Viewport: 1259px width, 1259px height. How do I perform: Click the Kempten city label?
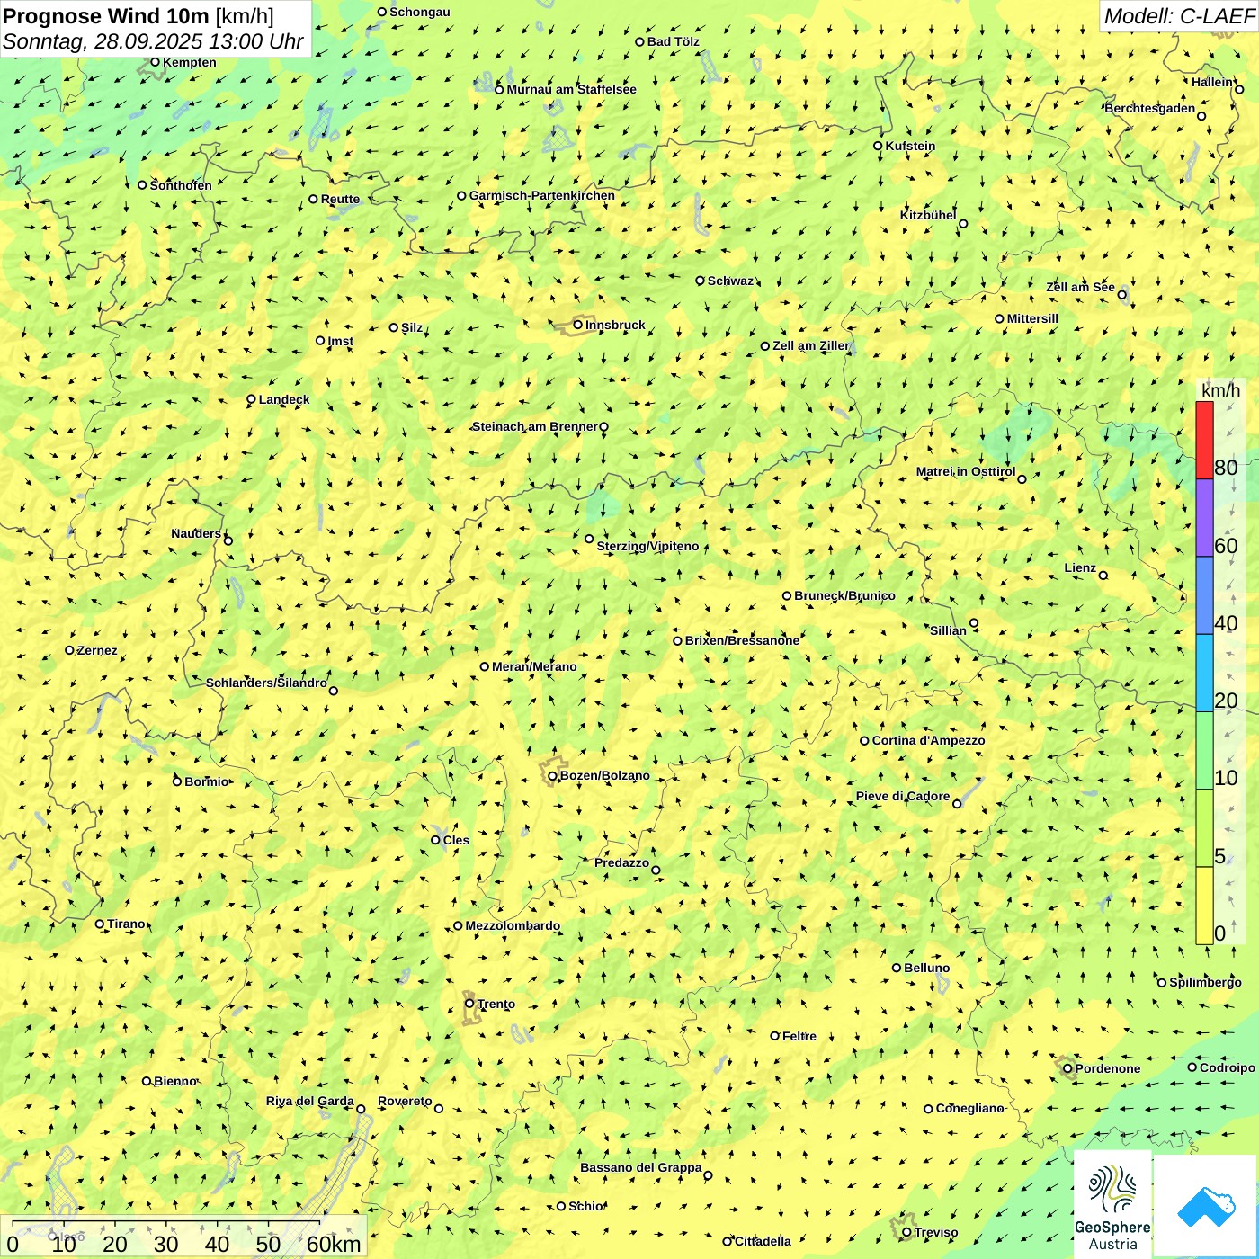point(190,62)
